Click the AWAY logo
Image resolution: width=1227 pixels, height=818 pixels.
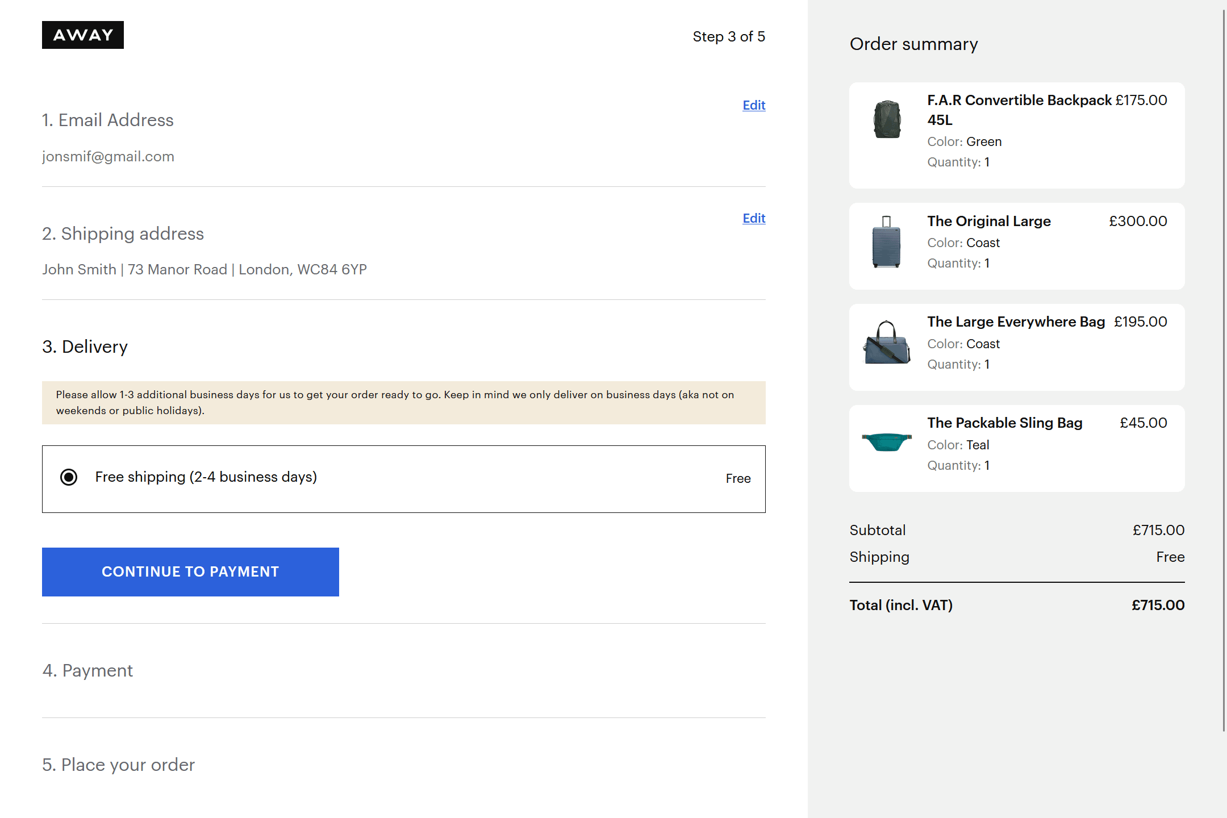click(x=83, y=35)
